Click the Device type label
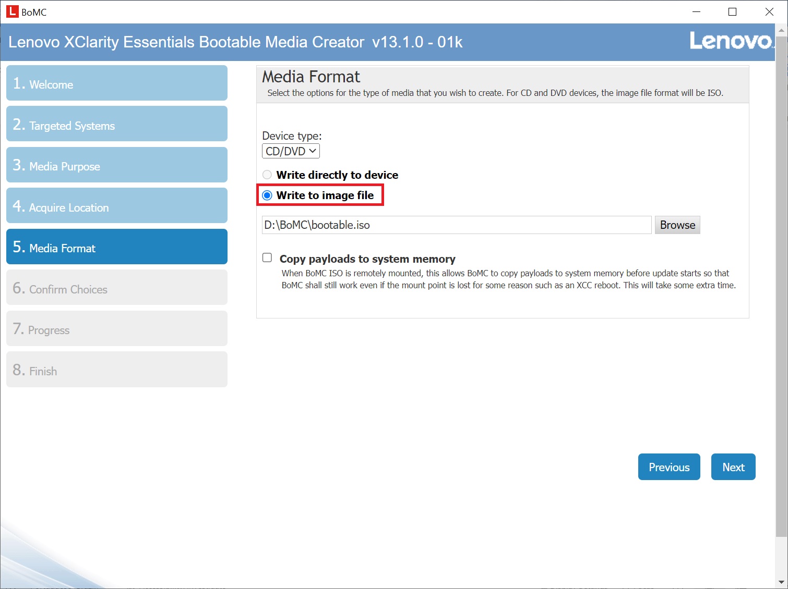Screen dimensions: 788x589 pos(292,136)
